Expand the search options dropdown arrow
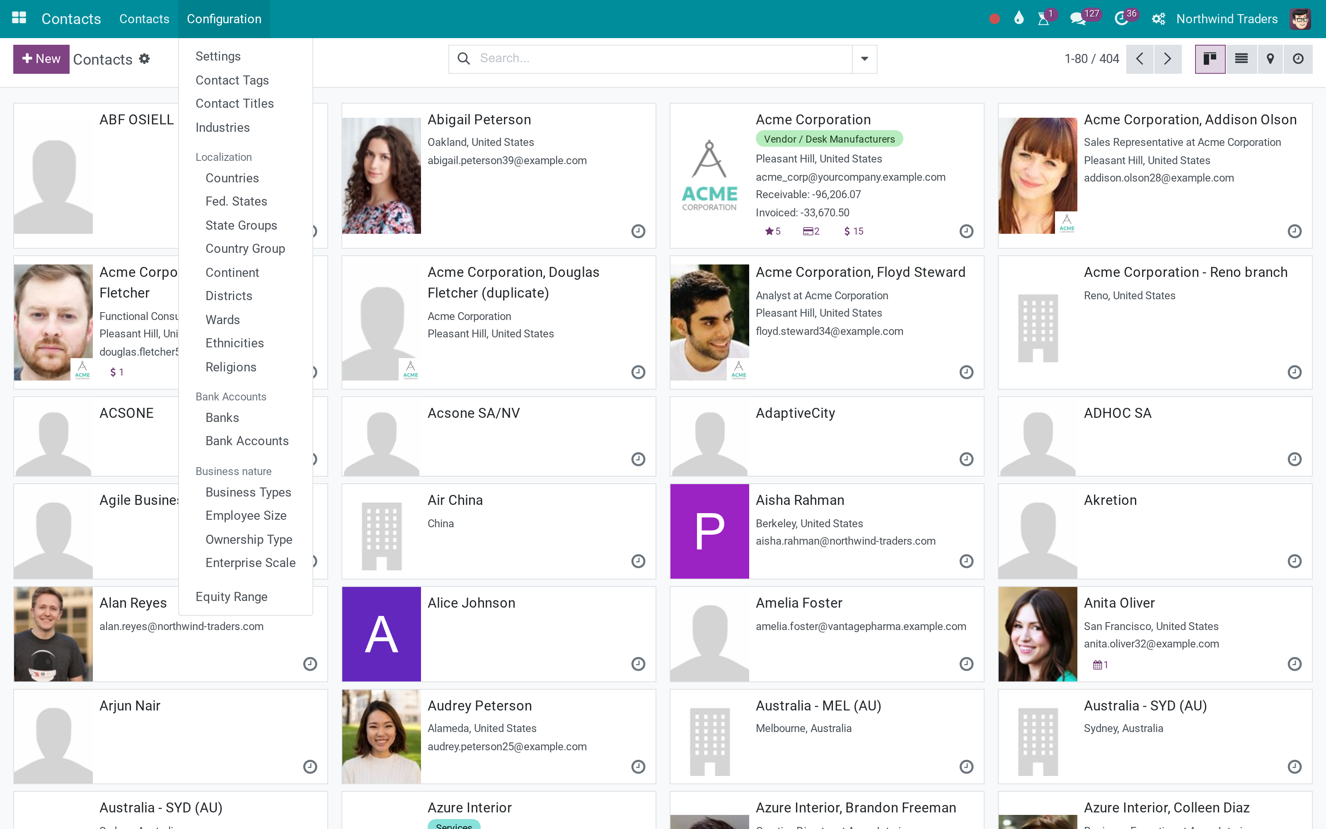 click(x=864, y=59)
